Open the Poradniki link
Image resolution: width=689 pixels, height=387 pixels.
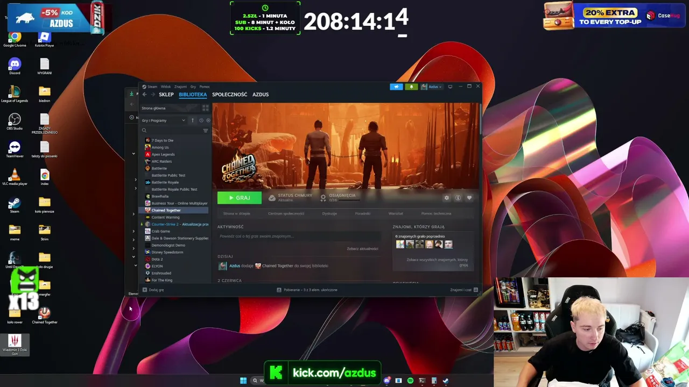tap(363, 213)
